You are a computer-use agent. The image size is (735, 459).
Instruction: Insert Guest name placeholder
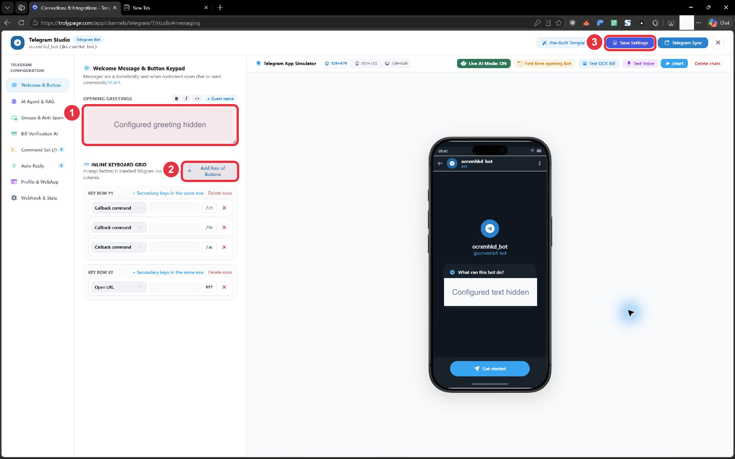coord(220,99)
